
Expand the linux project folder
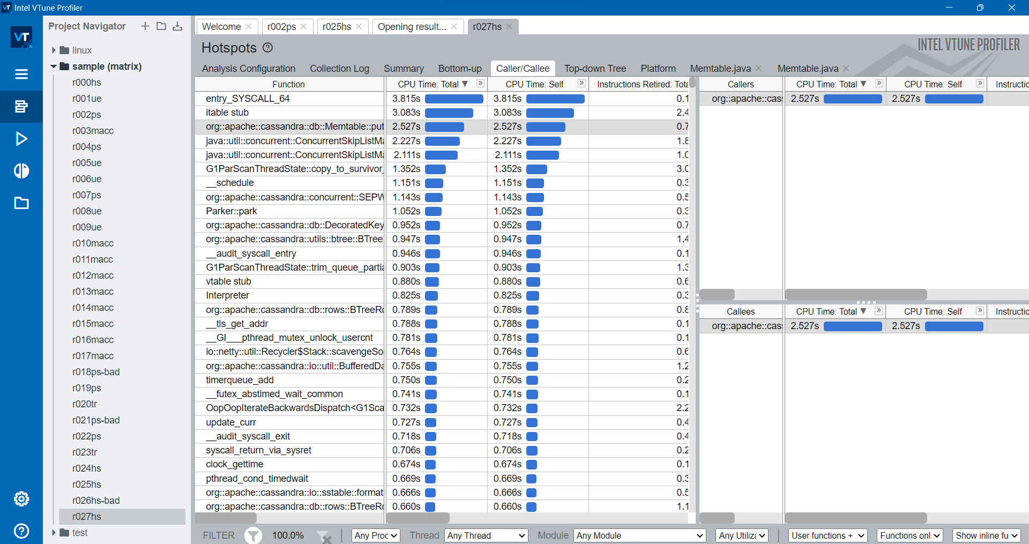point(54,50)
